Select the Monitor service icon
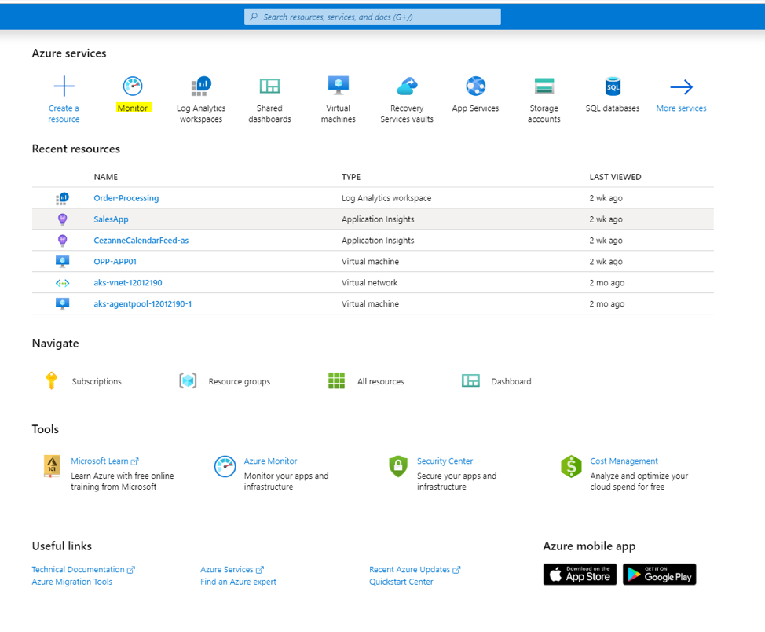 tap(132, 86)
